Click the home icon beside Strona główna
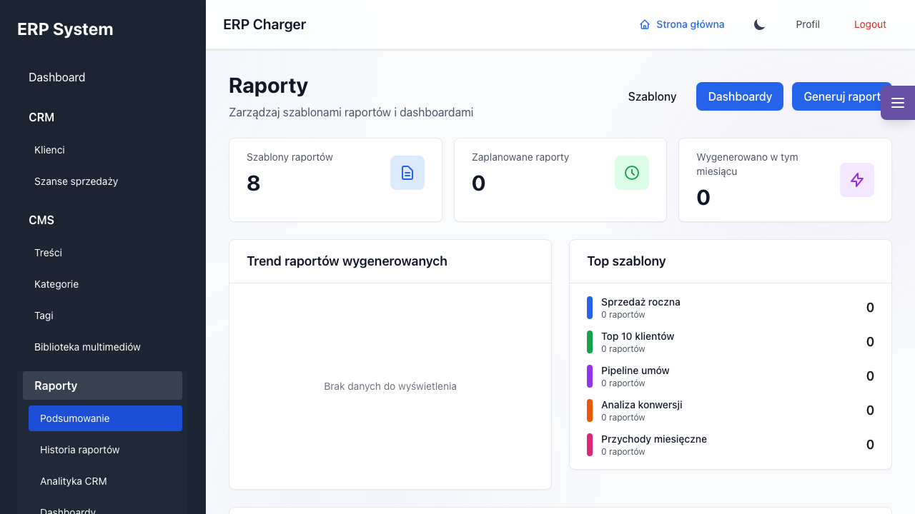Viewport: 915px width, 514px height. 645,24
